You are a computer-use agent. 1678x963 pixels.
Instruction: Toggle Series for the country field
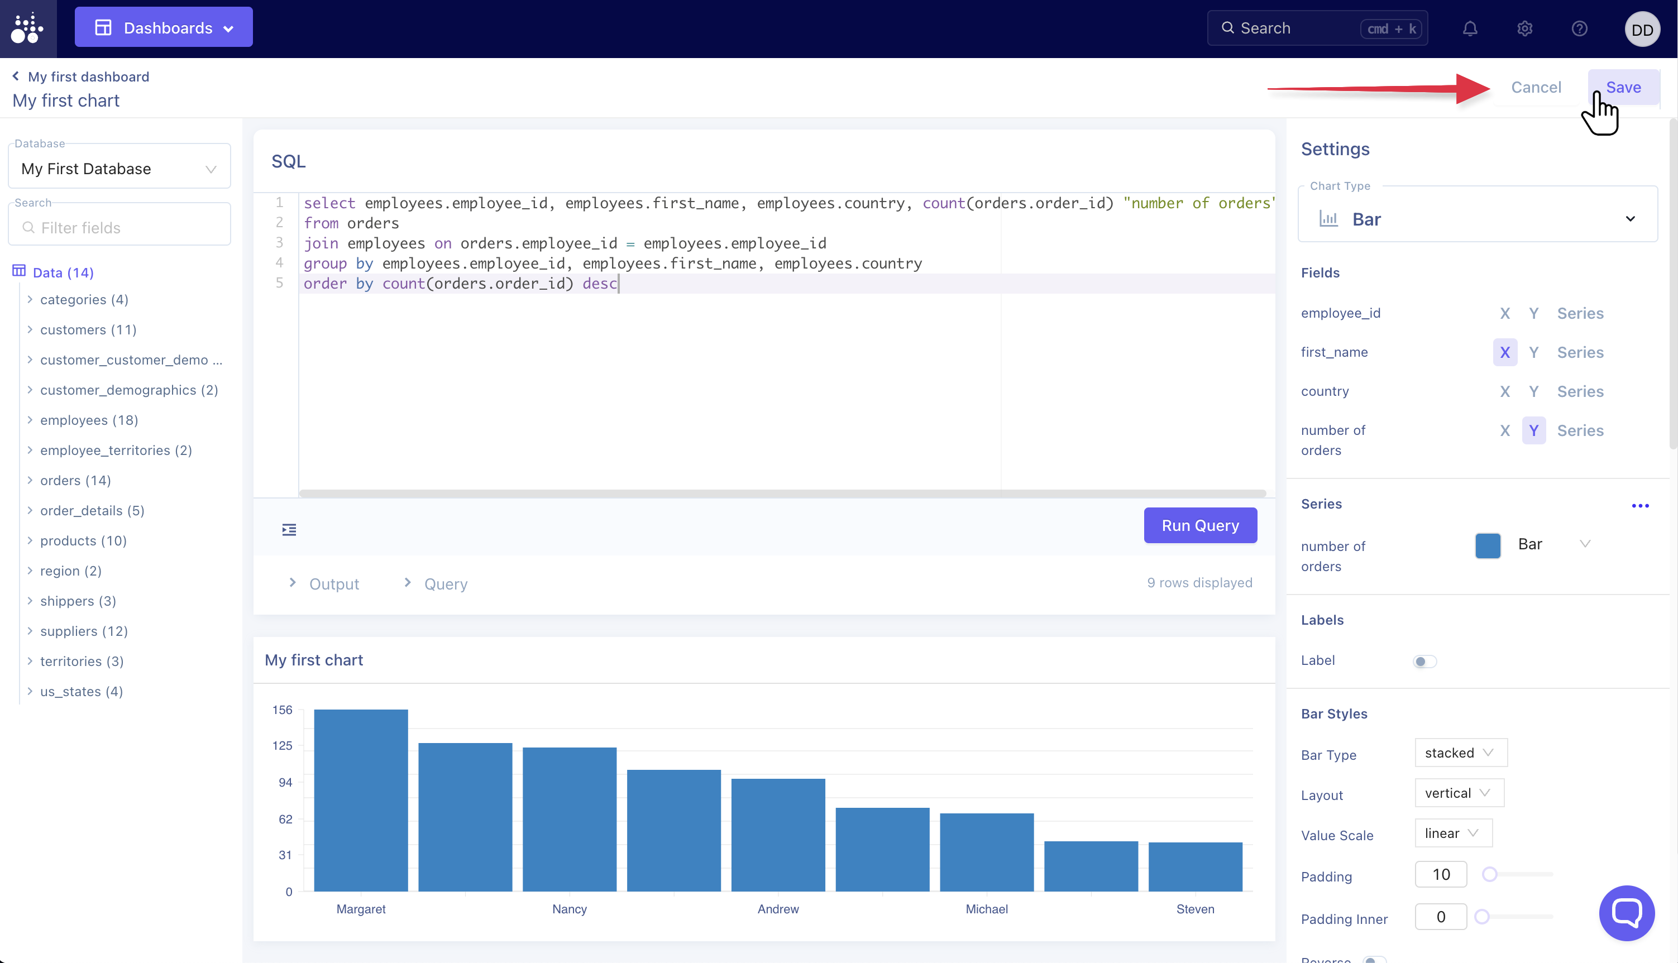[x=1580, y=391]
